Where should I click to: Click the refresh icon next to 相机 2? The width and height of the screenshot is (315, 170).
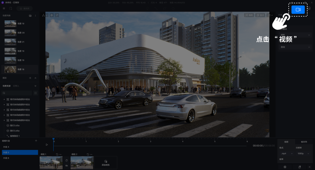(88, 154)
